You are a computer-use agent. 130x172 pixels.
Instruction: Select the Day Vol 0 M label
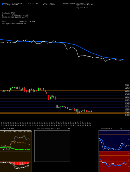tap(82, 8)
